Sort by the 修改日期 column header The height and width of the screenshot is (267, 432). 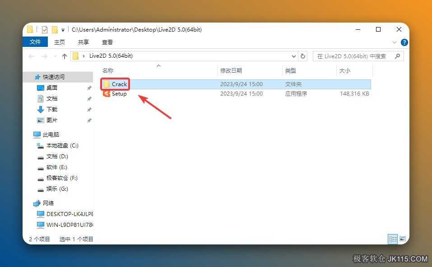click(231, 70)
